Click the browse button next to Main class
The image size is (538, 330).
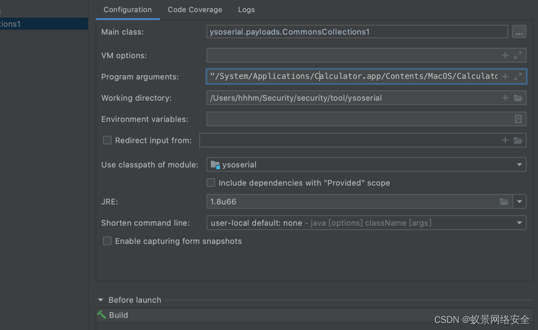[x=519, y=32]
